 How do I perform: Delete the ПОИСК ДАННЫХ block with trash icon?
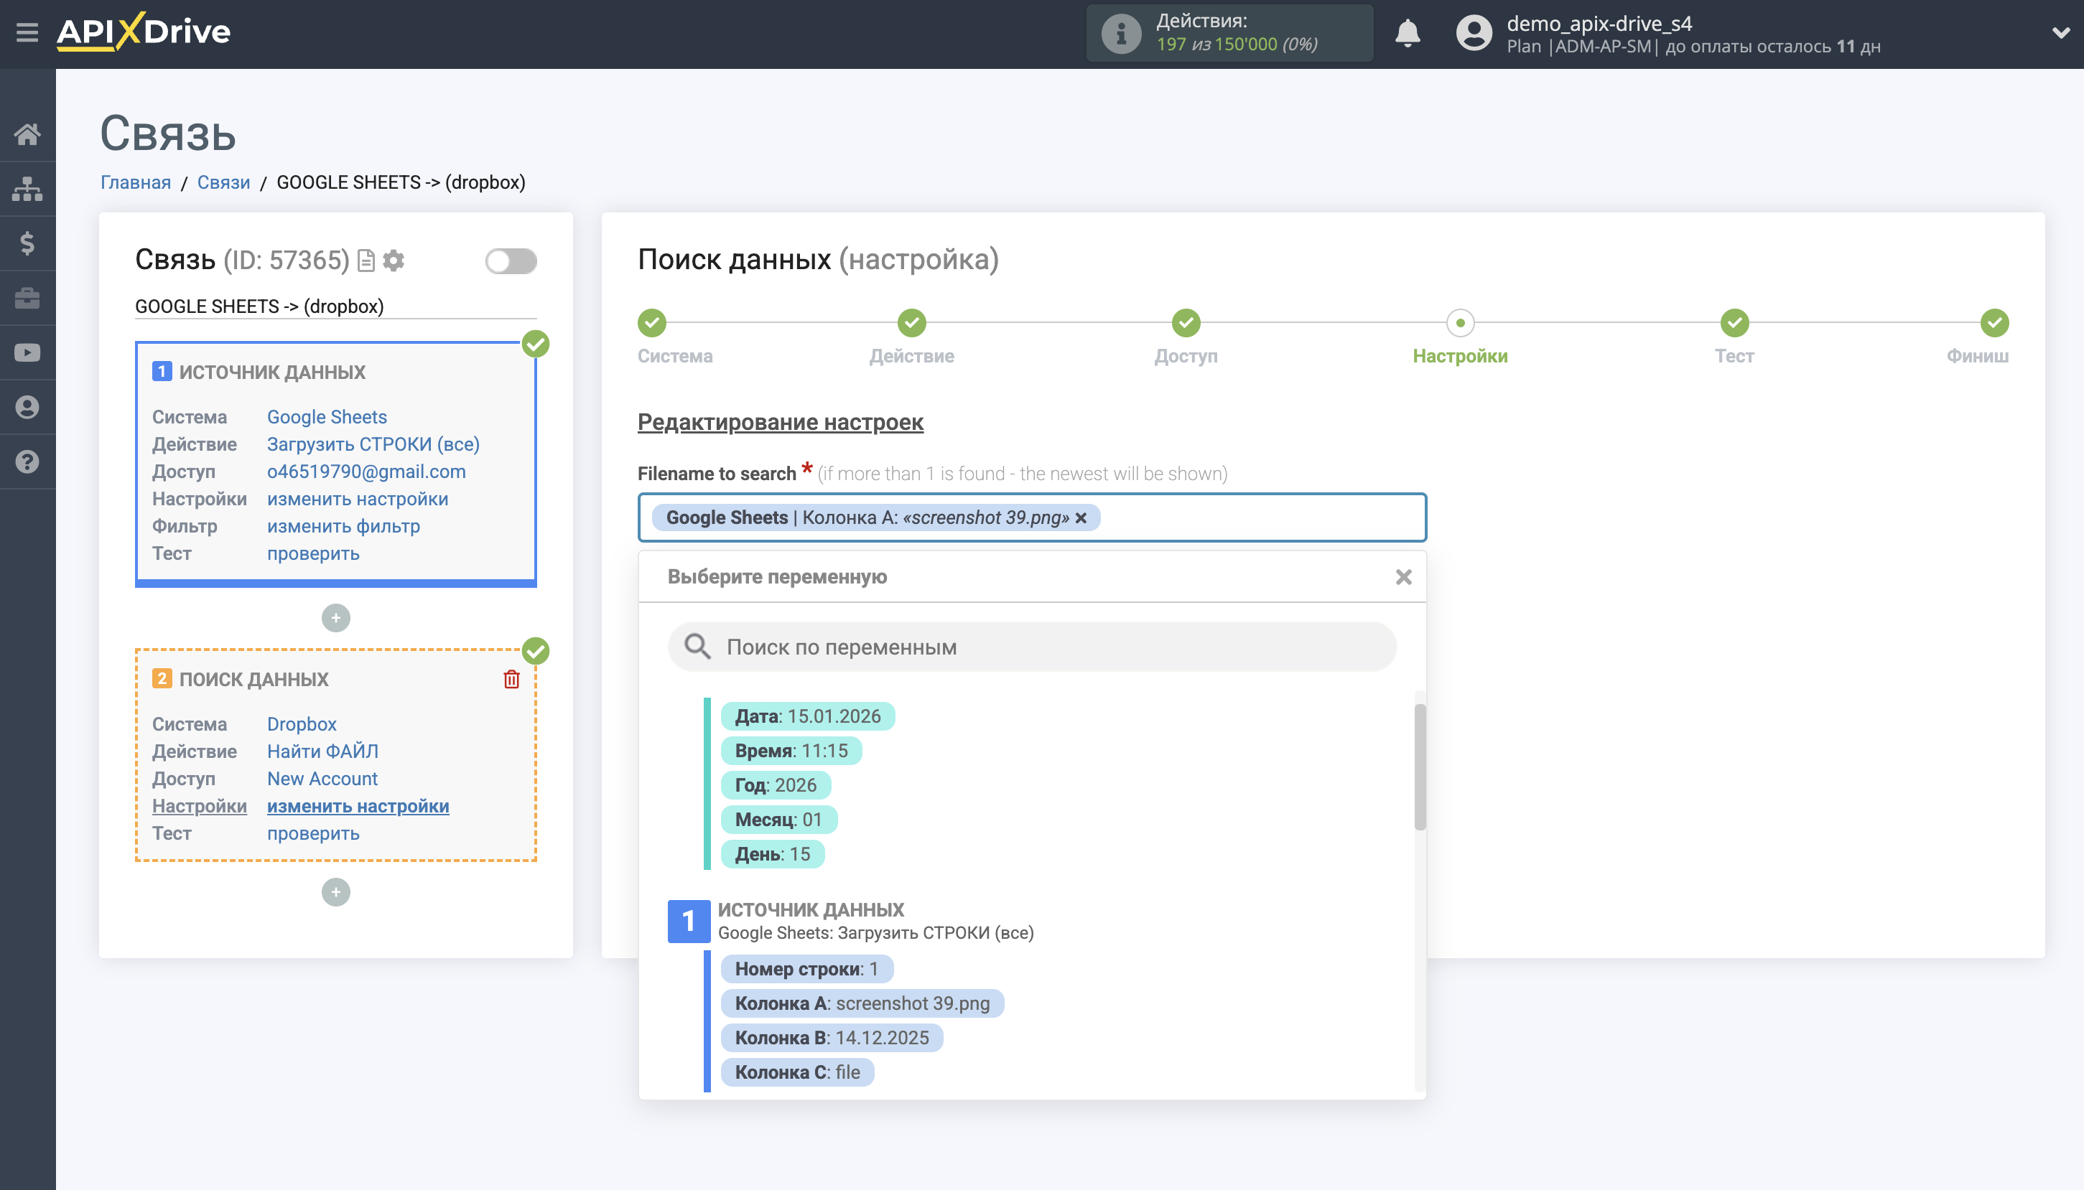coord(511,678)
